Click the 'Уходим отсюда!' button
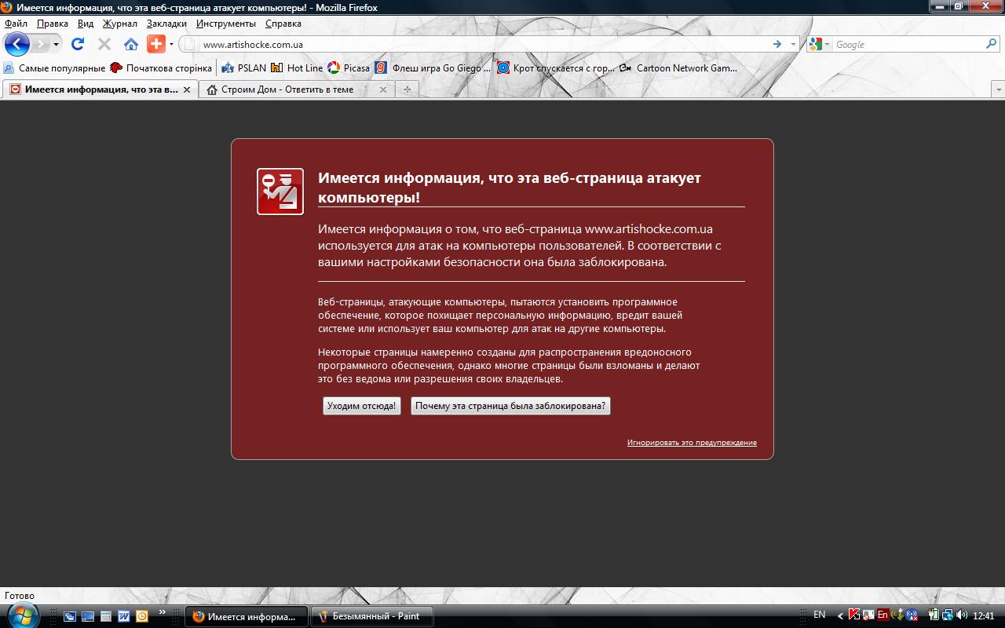Viewport: 1005px width, 628px height. 362,406
